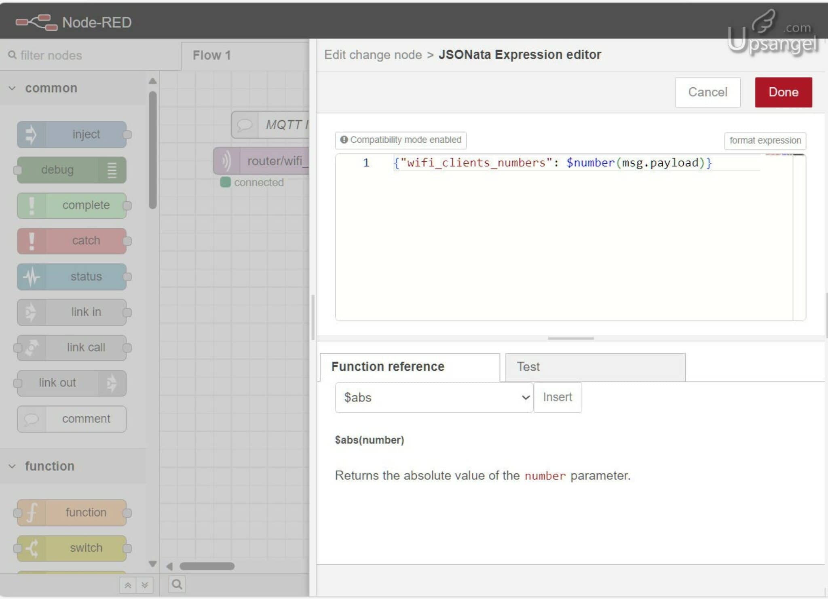
Task: Open the $abs function reference dropdown
Action: [433, 397]
